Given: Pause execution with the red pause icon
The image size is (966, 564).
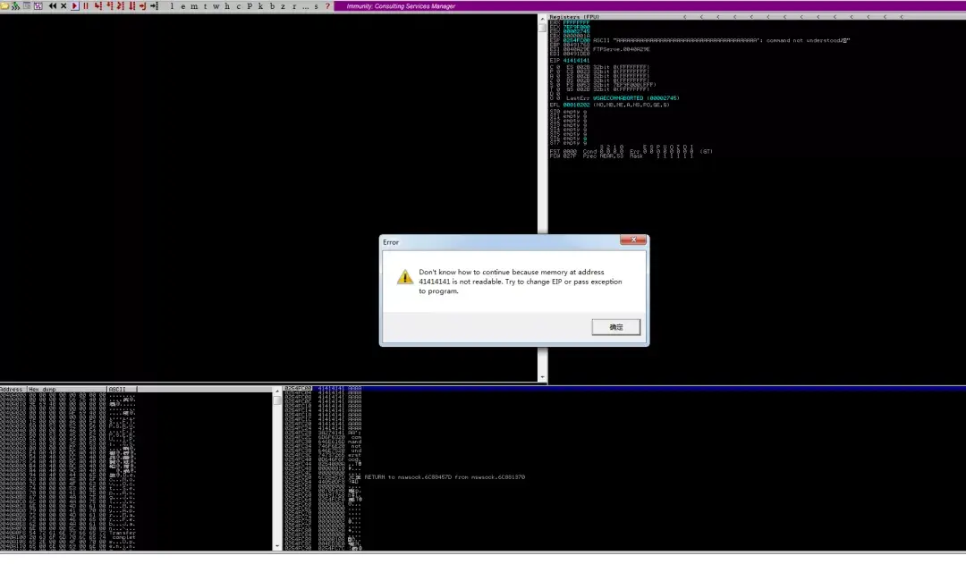Looking at the screenshot, I should click(86, 5).
